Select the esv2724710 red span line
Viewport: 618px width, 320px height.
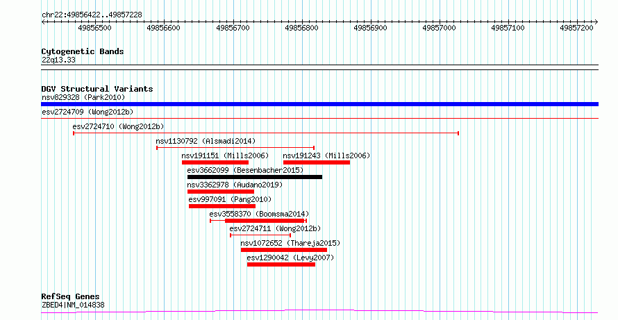pyautogui.click(x=266, y=133)
